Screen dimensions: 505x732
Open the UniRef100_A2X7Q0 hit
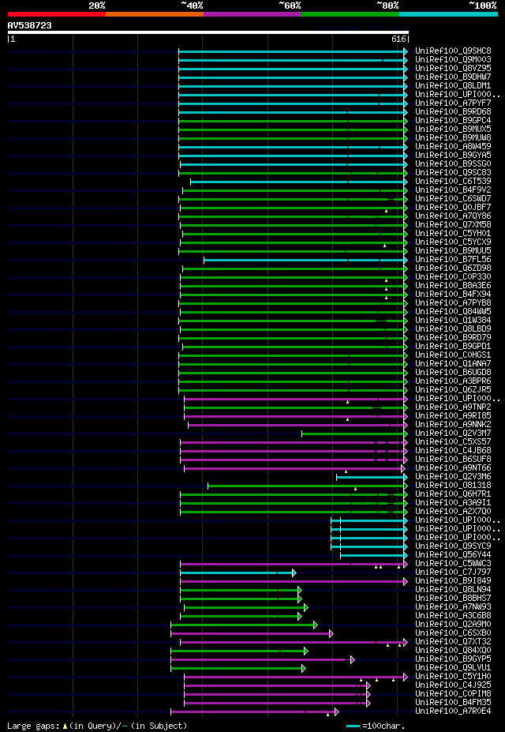[x=453, y=512]
